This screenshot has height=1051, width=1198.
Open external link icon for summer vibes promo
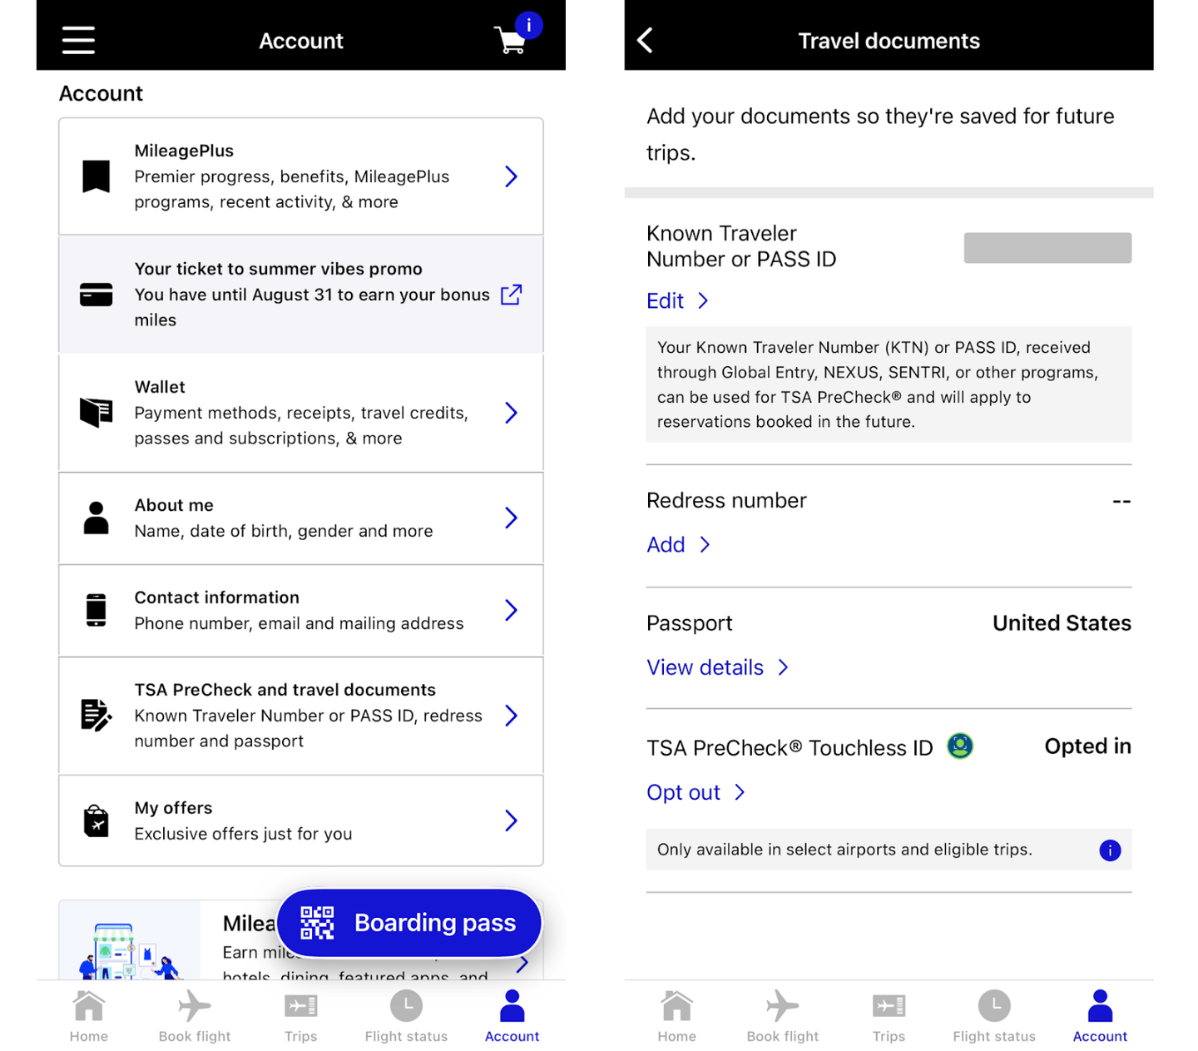(x=511, y=295)
